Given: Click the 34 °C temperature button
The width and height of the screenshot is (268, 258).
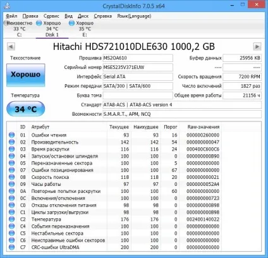Looking at the screenshot, I should [x=26, y=109].
